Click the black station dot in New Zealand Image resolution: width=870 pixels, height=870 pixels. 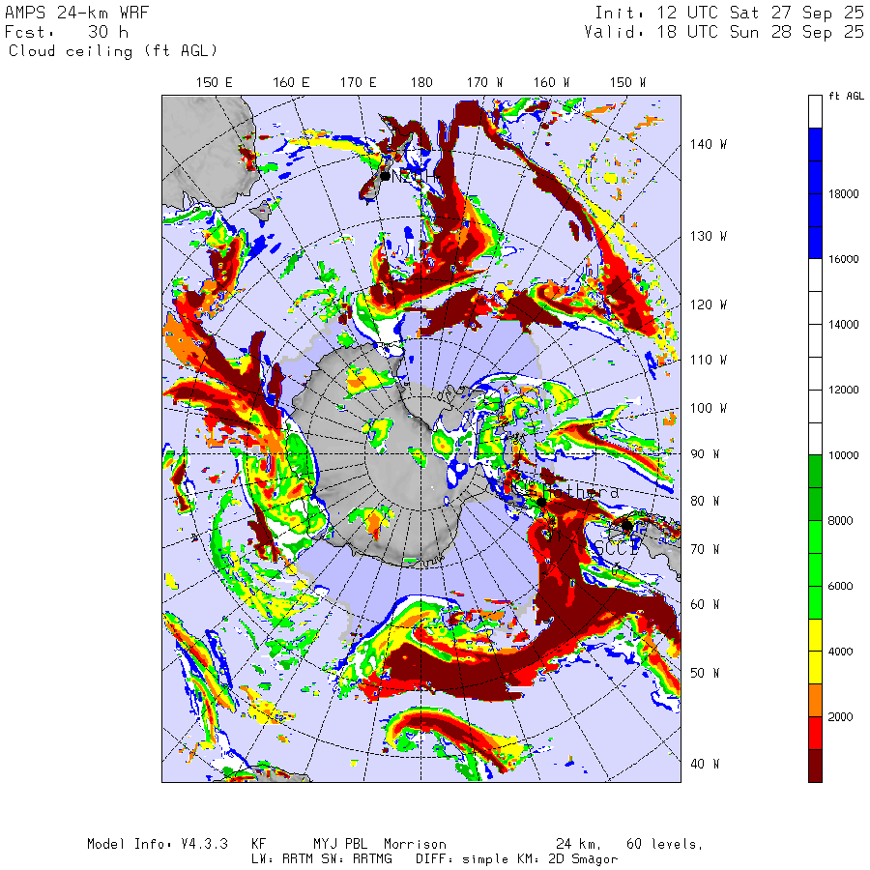click(x=385, y=176)
